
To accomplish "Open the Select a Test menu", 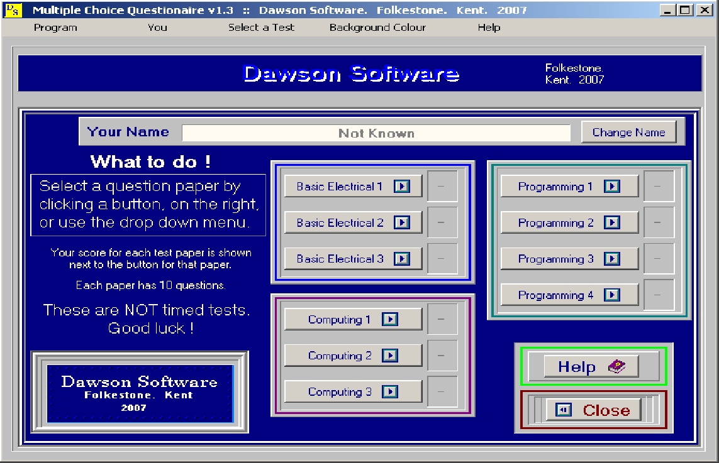I will coord(260,28).
